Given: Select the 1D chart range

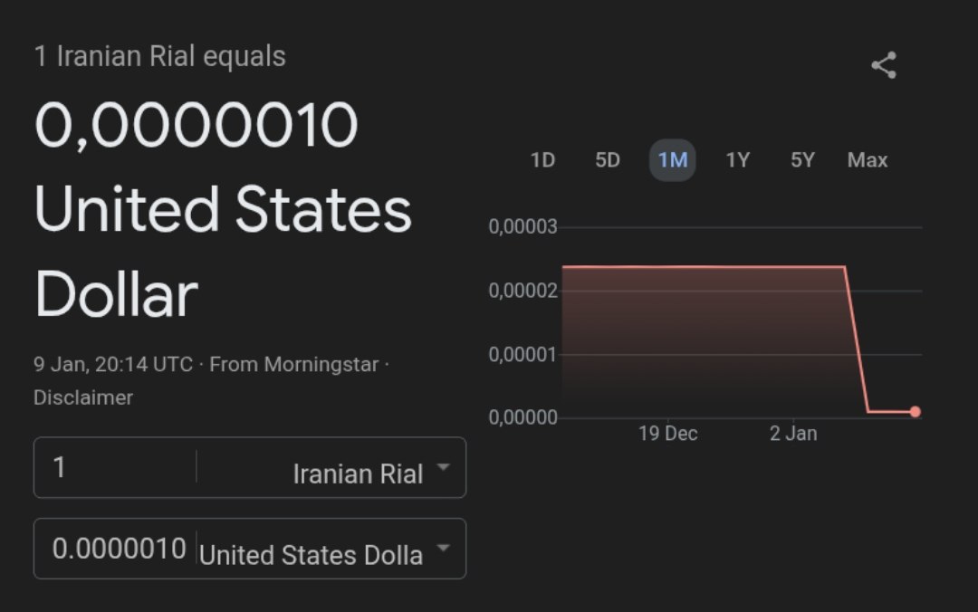Looking at the screenshot, I should point(542,159).
